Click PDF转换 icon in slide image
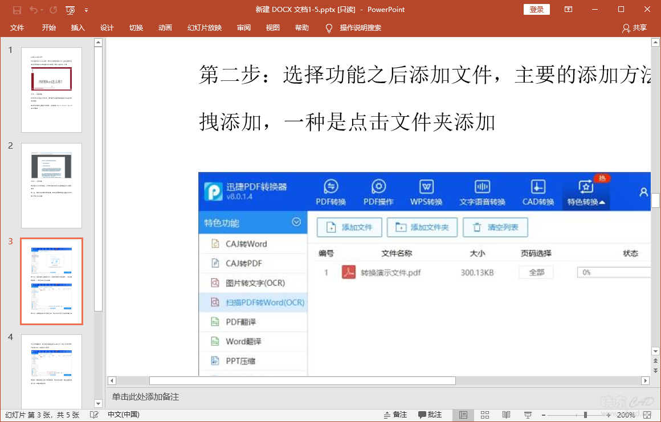 (x=331, y=192)
